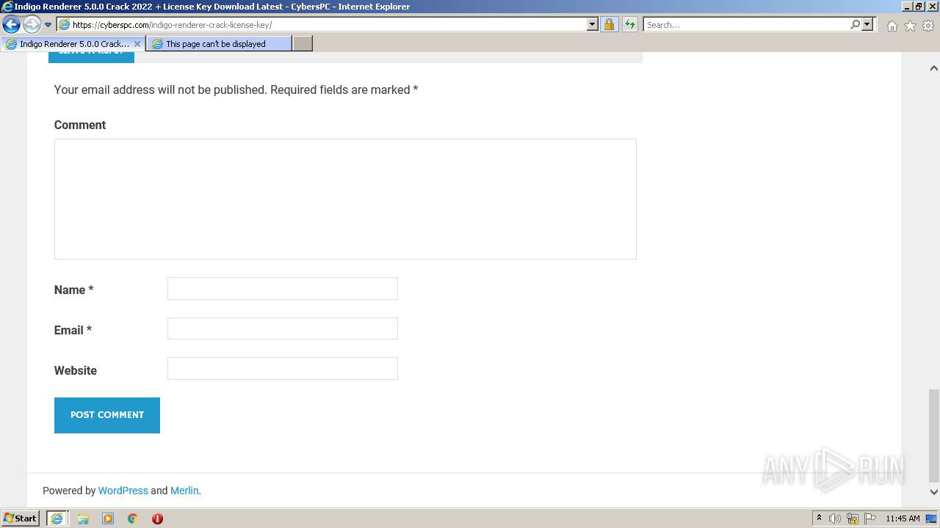The image size is (940, 528).
Task: Click the cyberspc.com address bar URL
Action: (x=173, y=25)
